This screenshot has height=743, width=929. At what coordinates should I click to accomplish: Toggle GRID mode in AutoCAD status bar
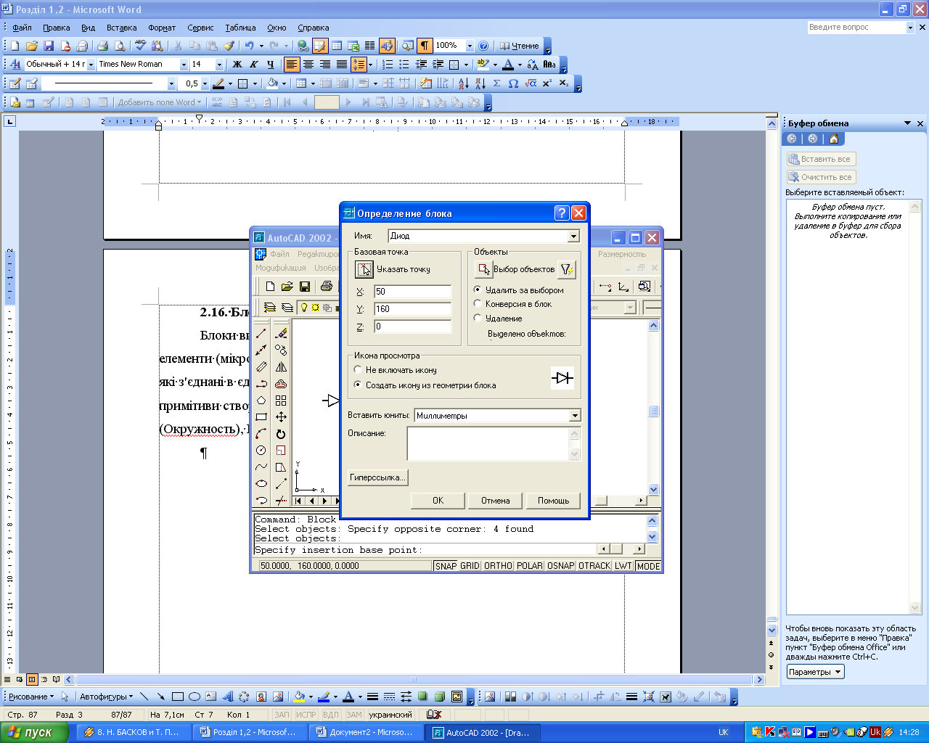pyautogui.click(x=470, y=566)
